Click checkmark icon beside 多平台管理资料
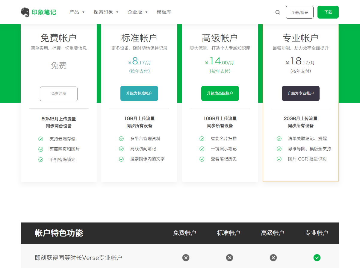This screenshot has width=360, height=268. 121,139
